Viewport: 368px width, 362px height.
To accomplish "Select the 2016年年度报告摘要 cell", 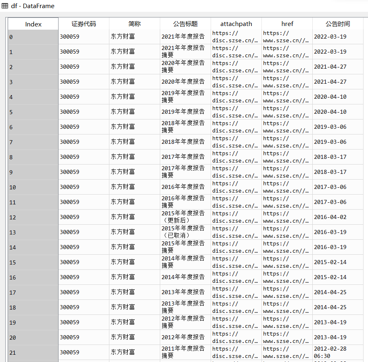I will [185, 202].
